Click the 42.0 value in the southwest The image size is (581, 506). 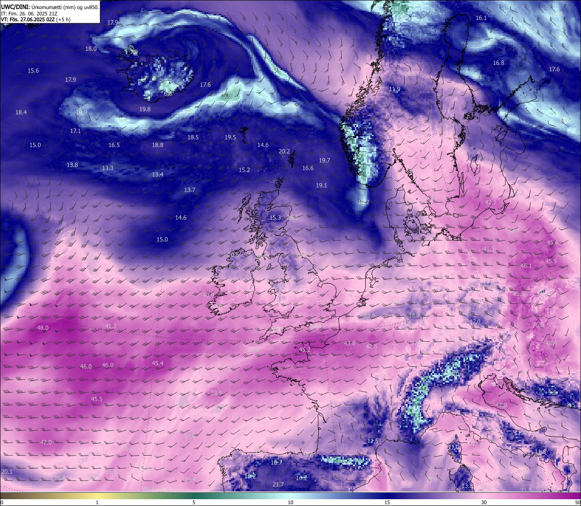click(x=46, y=442)
